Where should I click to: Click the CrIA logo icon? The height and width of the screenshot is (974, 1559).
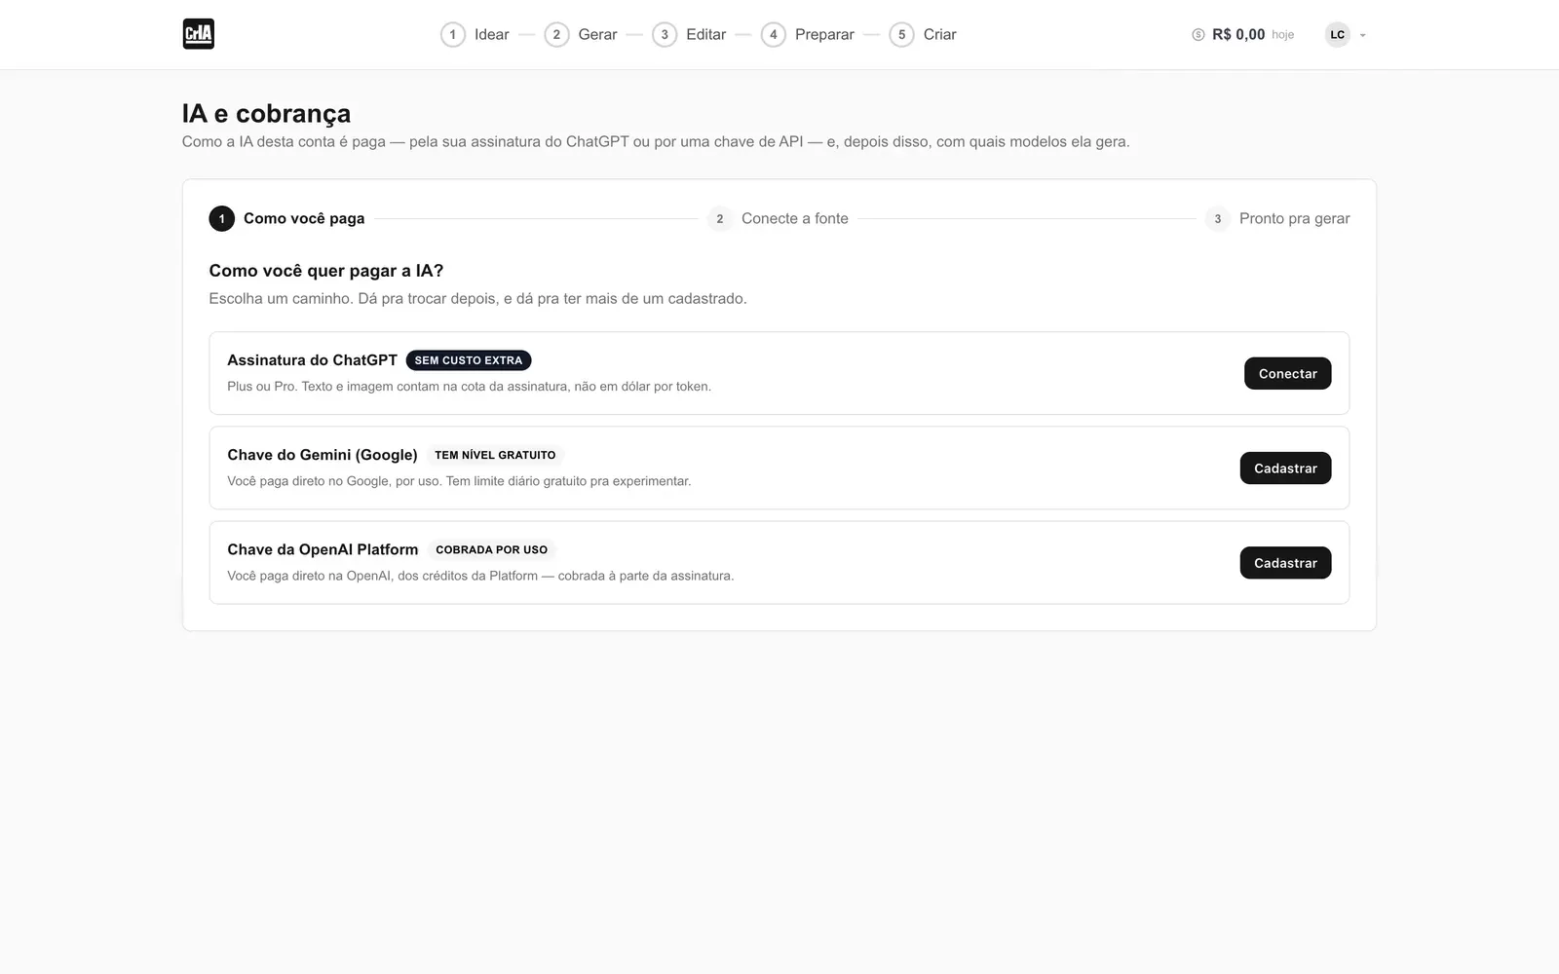coord(199,34)
